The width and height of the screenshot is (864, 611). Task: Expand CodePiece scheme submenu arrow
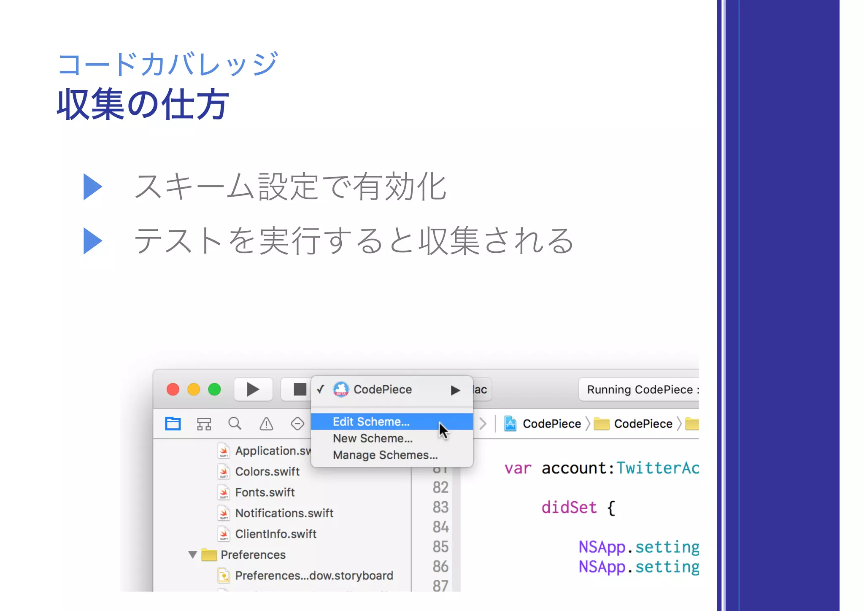455,390
